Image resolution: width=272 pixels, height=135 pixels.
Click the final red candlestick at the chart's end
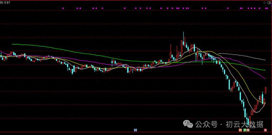[266, 90]
